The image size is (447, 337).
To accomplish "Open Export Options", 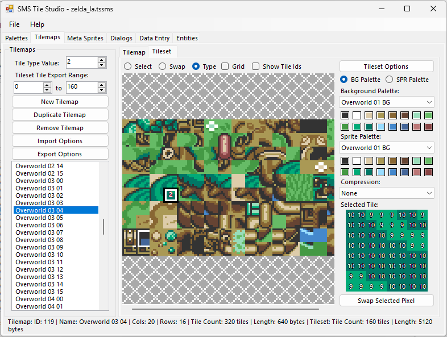I will (x=60, y=154).
